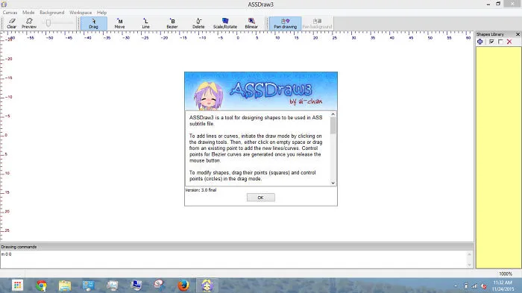Click the check all checkbox in Shapes Library
Image resolution: width=522 pixels, height=293 pixels.
coord(491,42)
